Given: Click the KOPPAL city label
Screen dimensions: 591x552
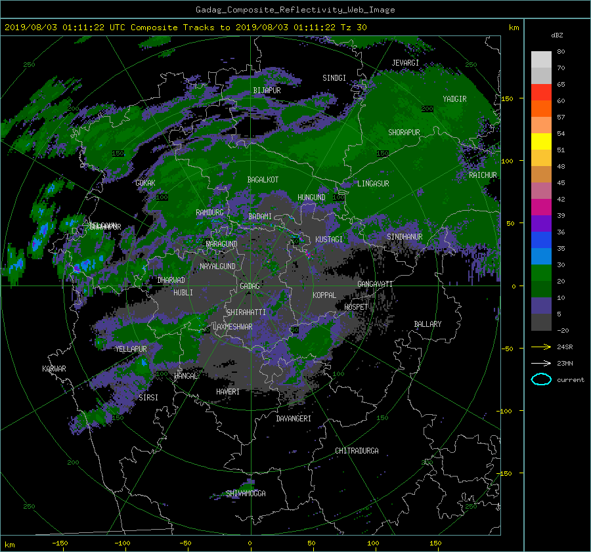Looking at the screenshot, I should pos(324,295).
